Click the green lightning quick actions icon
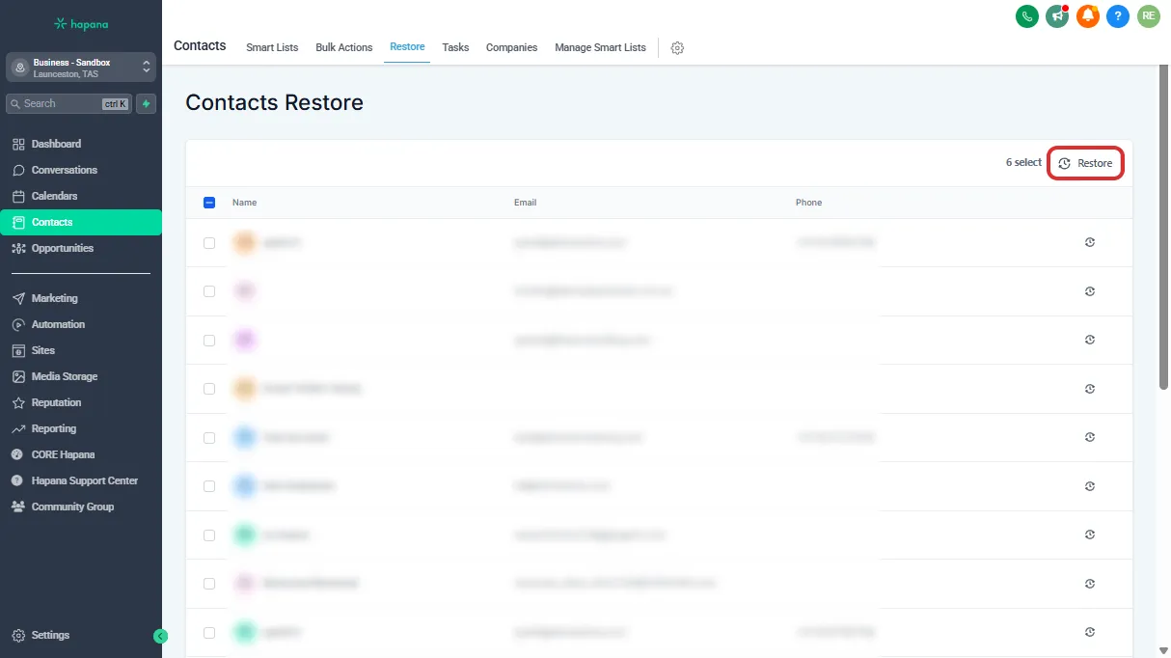1171x658 pixels. 147,104
